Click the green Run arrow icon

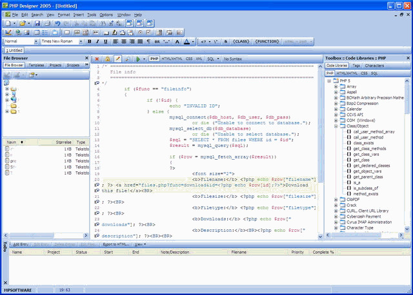click(137, 59)
